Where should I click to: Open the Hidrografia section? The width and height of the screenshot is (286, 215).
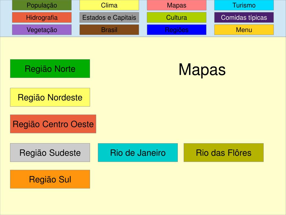point(42,17)
